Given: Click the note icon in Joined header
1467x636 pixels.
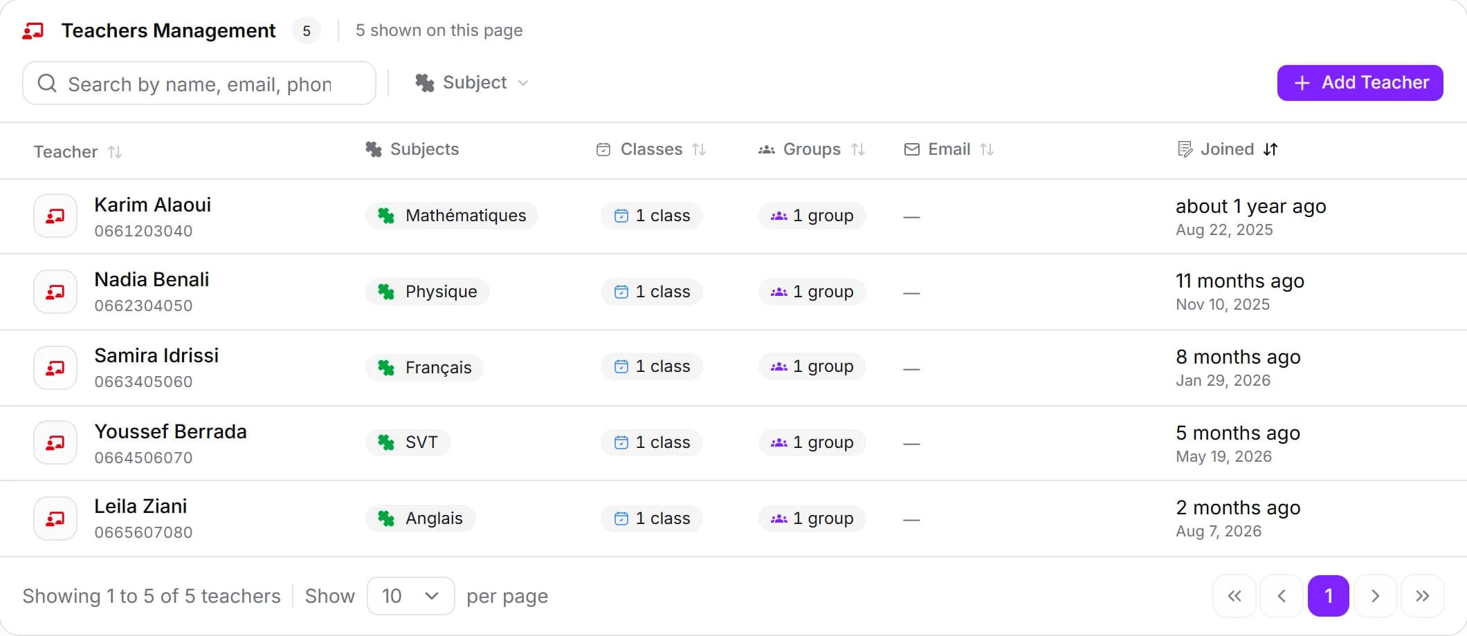Looking at the screenshot, I should pyautogui.click(x=1185, y=149).
